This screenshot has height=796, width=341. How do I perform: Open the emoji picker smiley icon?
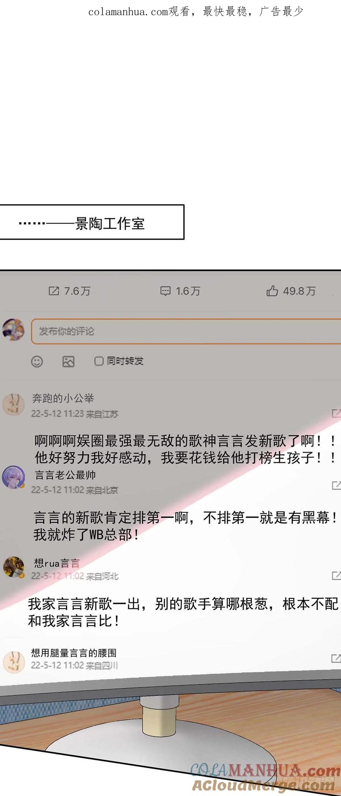[x=37, y=362]
